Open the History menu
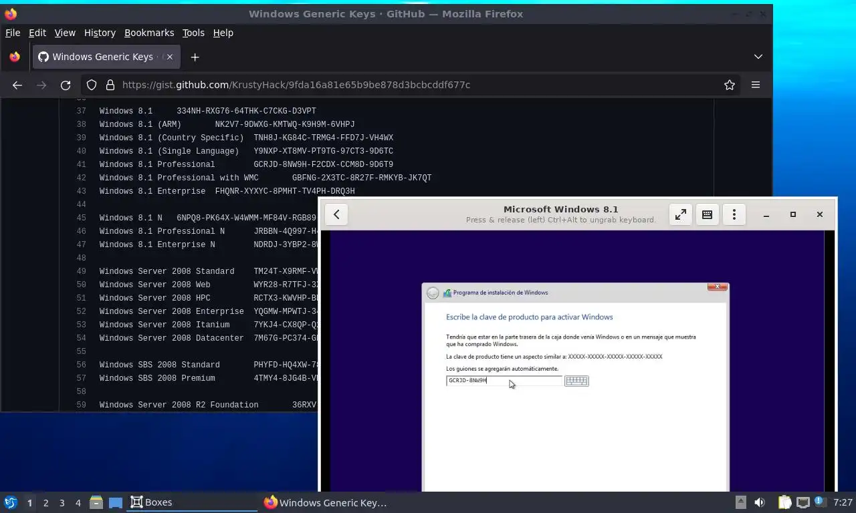 click(100, 33)
